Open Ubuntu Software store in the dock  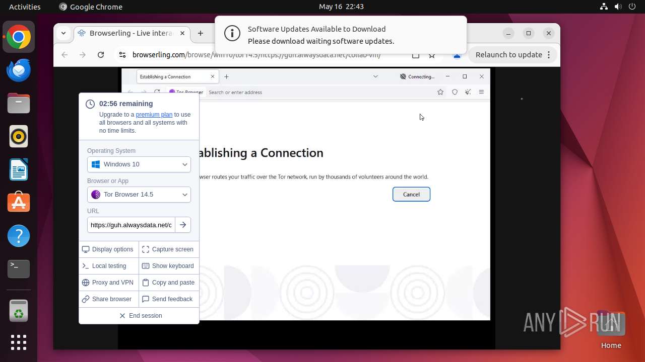(19, 203)
